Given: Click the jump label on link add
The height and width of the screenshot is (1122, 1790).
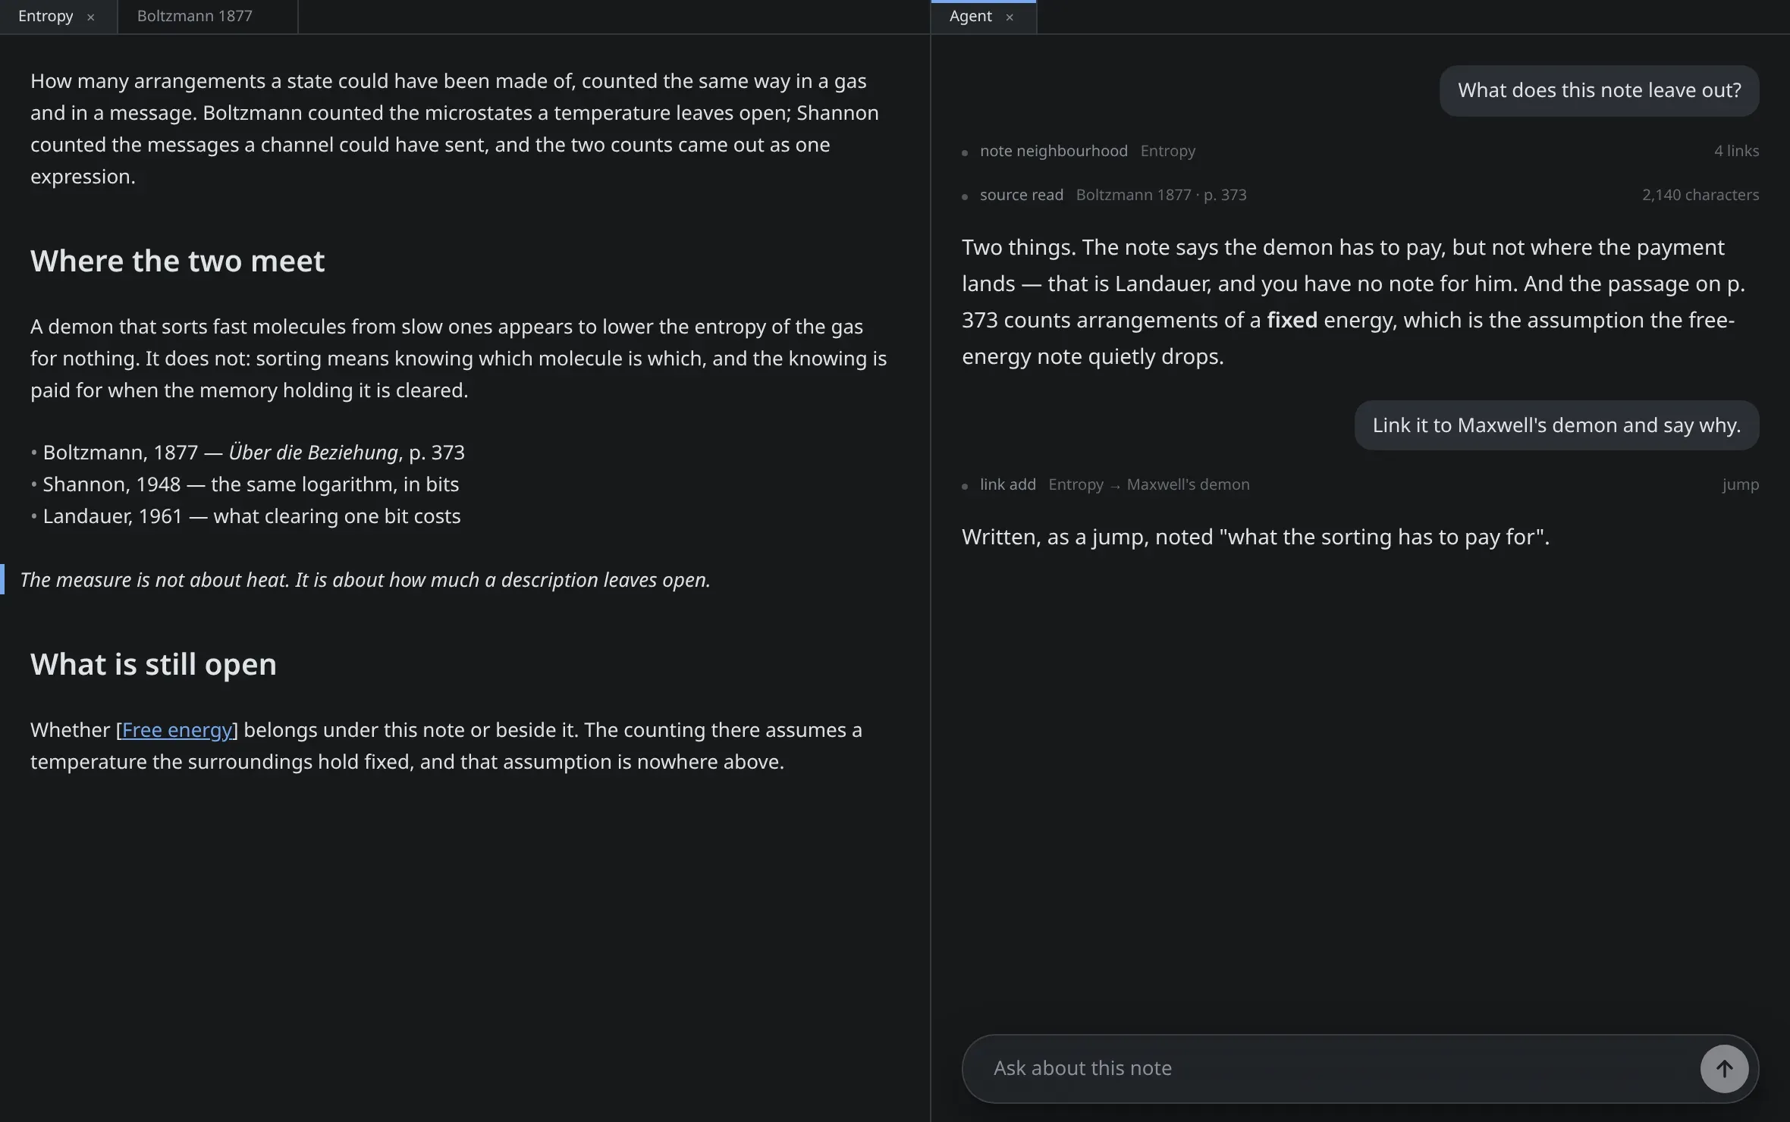Looking at the screenshot, I should tap(1740, 484).
